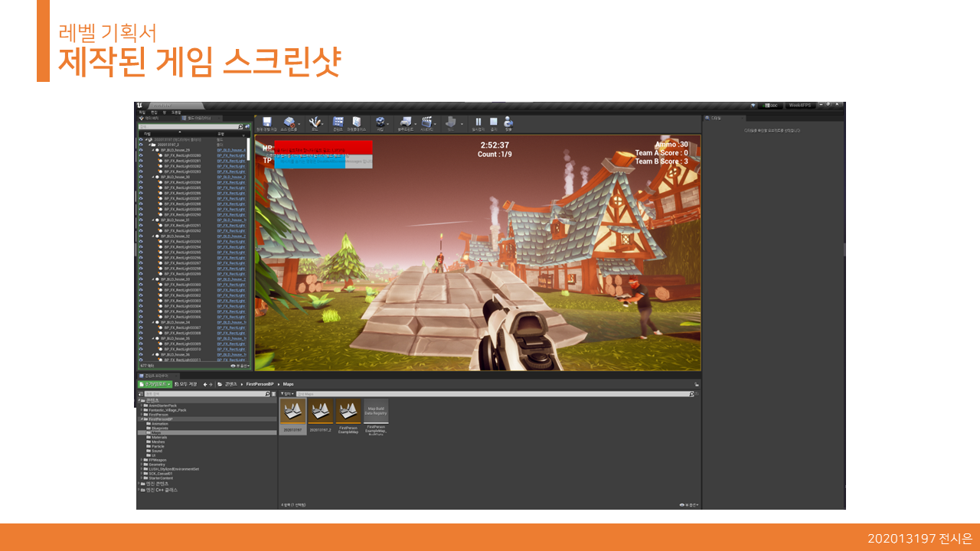Image resolution: width=980 pixels, height=551 pixels.
Task: Click the FirstPersonBP breadcrumb
Action: [260, 384]
